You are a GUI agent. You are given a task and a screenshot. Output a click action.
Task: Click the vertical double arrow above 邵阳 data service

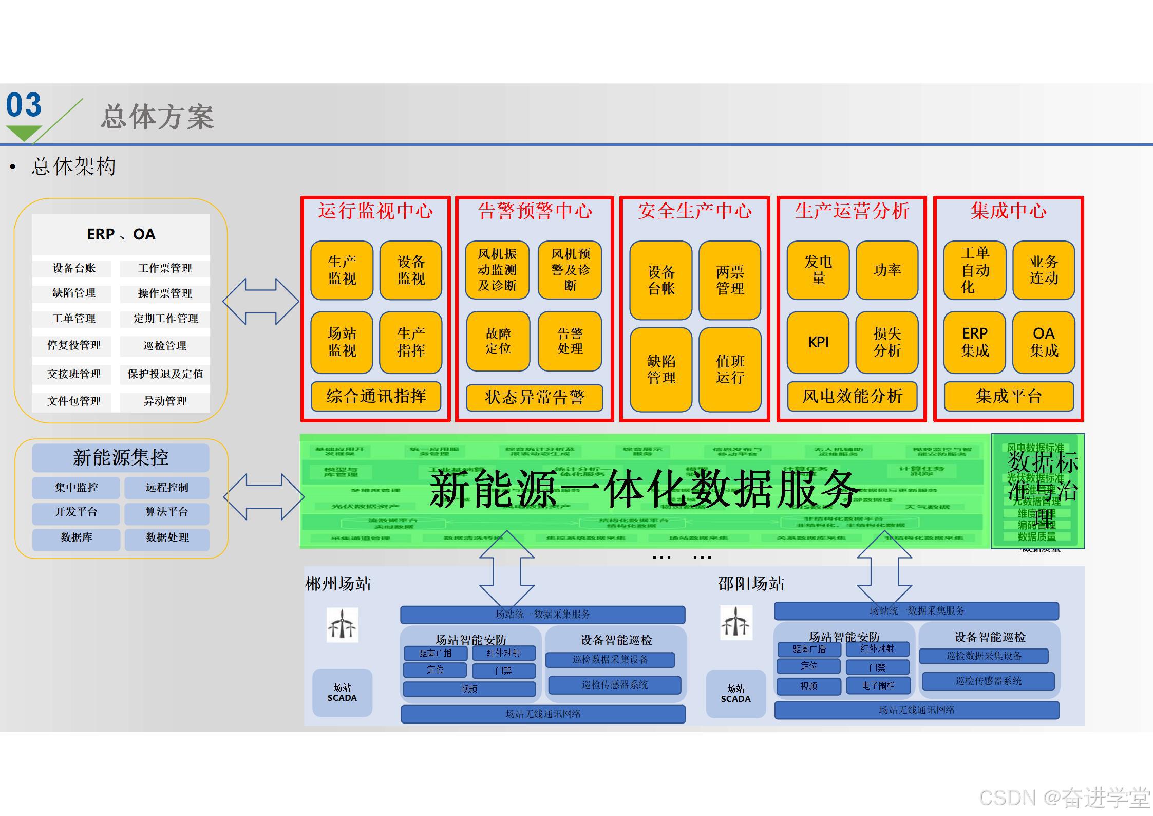(884, 569)
